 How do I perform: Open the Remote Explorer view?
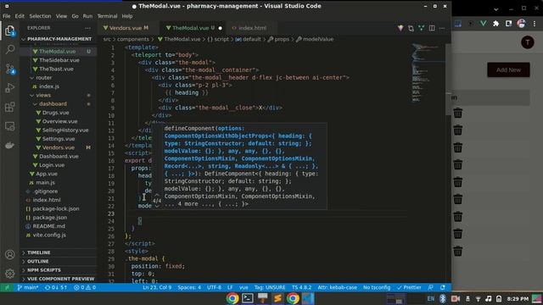click(9, 126)
